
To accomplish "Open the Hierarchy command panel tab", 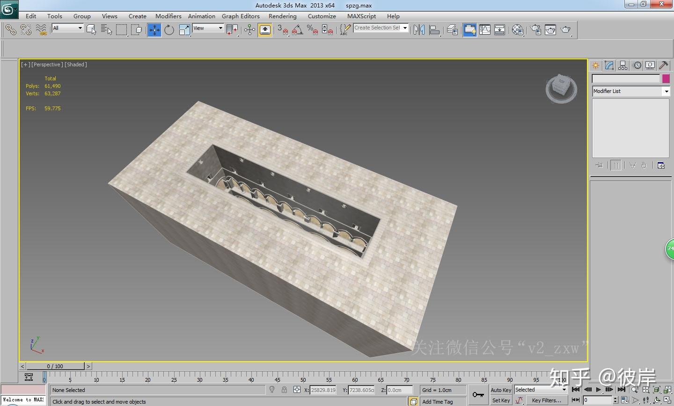I will pos(623,65).
